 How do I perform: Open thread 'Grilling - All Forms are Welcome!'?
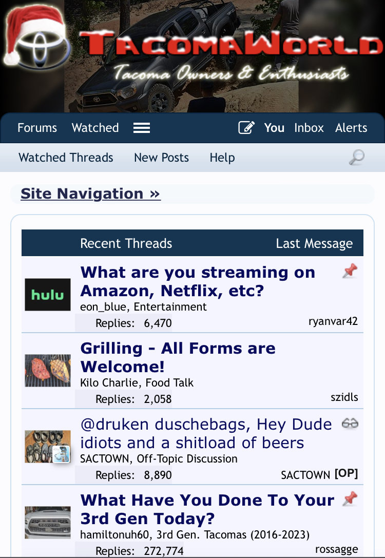178,357
